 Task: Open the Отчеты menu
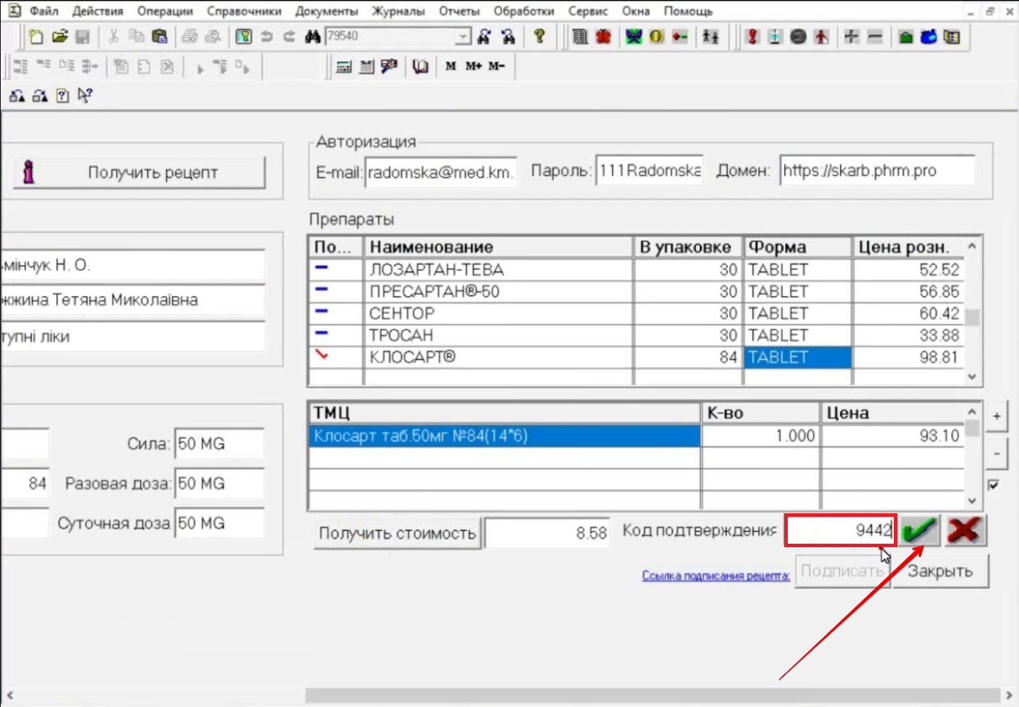[459, 11]
